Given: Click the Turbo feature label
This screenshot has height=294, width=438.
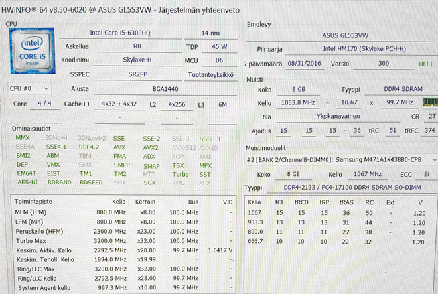Looking at the screenshot, I should pyautogui.click(x=181, y=174).
